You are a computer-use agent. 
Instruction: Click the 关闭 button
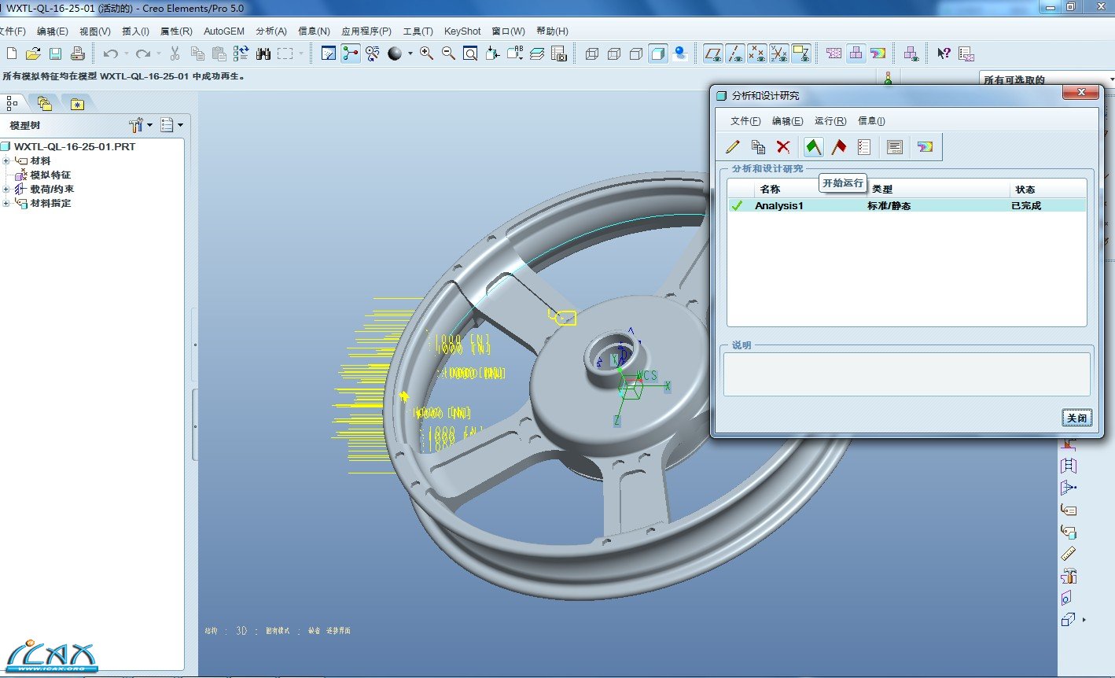coord(1076,418)
